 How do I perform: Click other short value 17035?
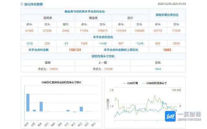(x=176, y=31)
